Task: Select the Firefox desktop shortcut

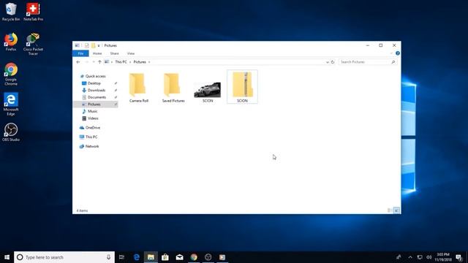Action: pyautogui.click(x=11, y=42)
